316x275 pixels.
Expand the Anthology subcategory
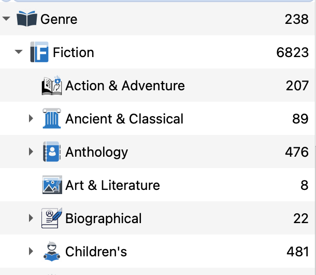point(32,152)
